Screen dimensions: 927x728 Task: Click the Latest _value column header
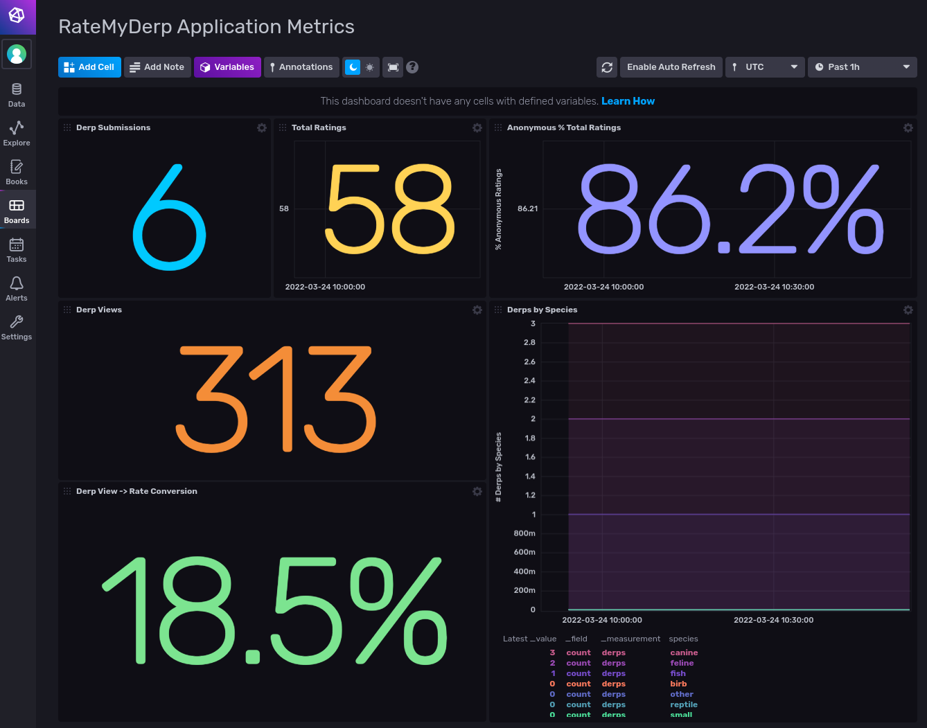(x=529, y=639)
